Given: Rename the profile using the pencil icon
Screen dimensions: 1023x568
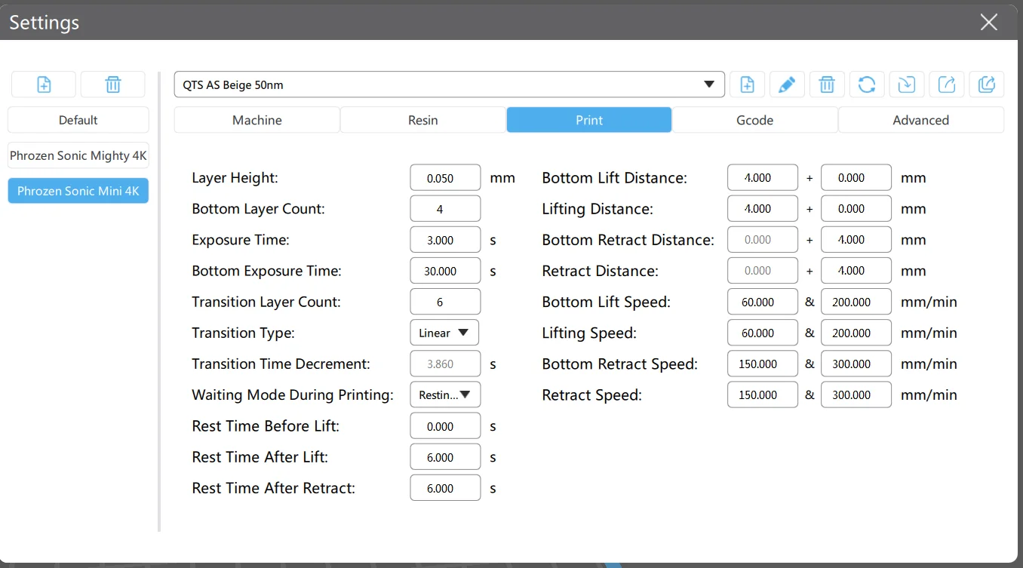Looking at the screenshot, I should [x=787, y=84].
